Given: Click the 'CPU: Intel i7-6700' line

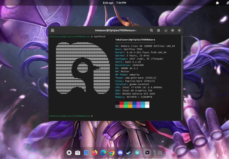Looking at the screenshot, I should click(139, 87).
